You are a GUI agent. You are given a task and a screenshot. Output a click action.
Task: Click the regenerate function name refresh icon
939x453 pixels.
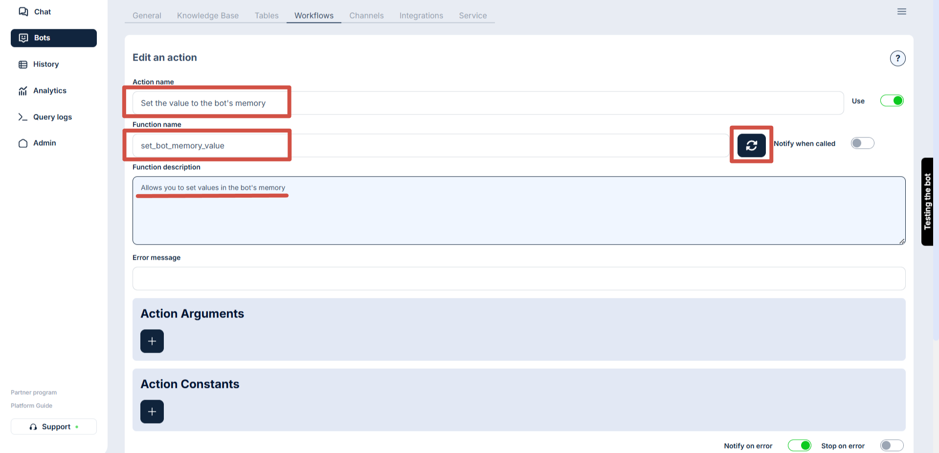[751, 145]
